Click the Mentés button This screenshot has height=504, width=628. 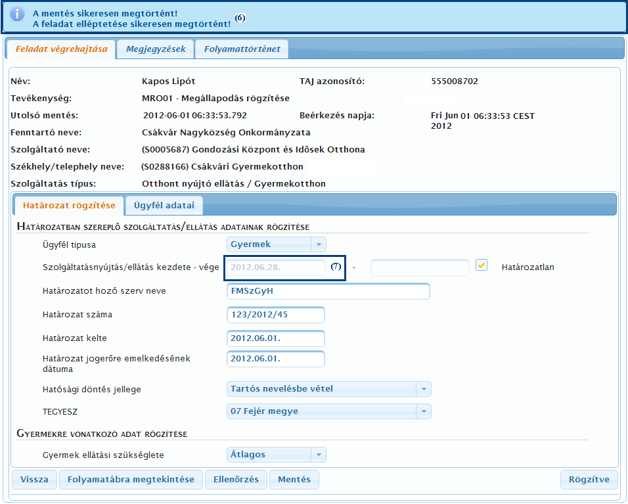pos(294,480)
